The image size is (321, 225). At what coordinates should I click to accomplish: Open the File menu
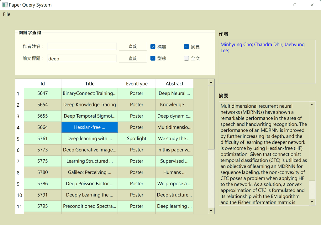[7, 14]
